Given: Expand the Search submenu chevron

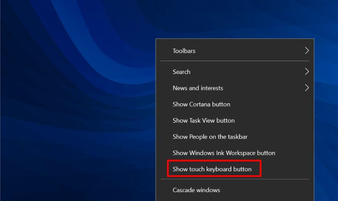Looking at the screenshot, I should (x=307, y=72).
